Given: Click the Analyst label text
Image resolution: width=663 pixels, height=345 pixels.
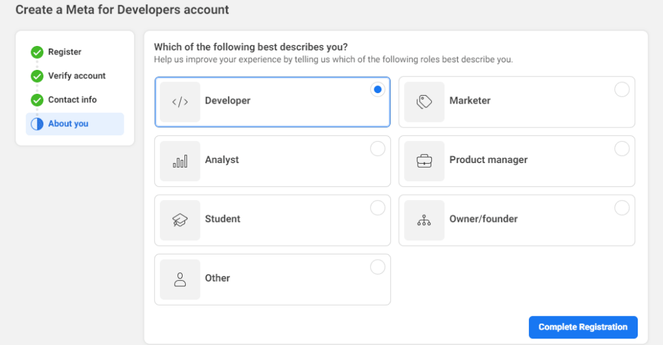Looking at the screenshot, I should (x=222, y=160).
